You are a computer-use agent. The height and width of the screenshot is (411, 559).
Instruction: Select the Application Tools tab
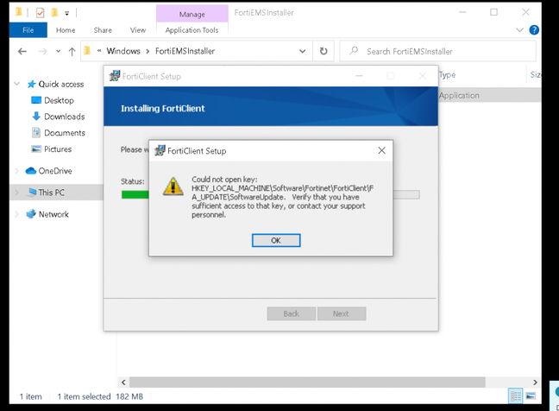[192, 30]
